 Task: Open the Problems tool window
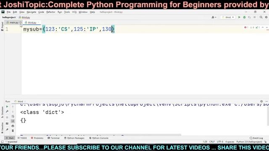(x=37, y=138)
